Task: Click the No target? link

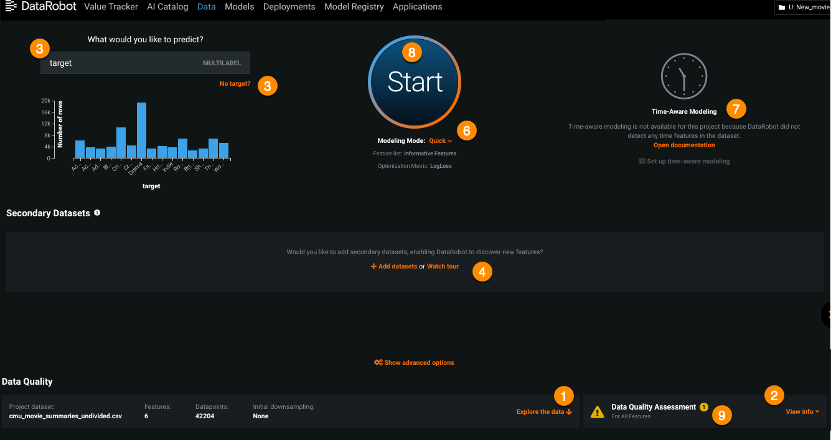Action: (235, 83)
